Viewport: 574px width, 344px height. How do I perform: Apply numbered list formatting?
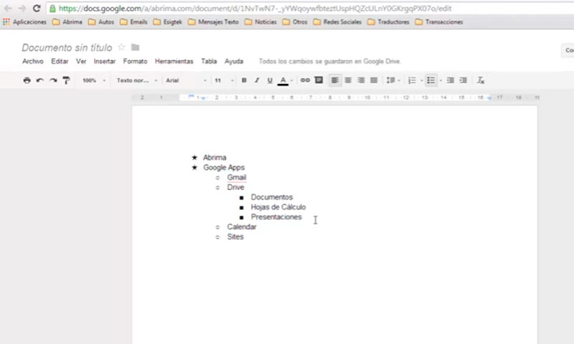click(x=412, y=80)
